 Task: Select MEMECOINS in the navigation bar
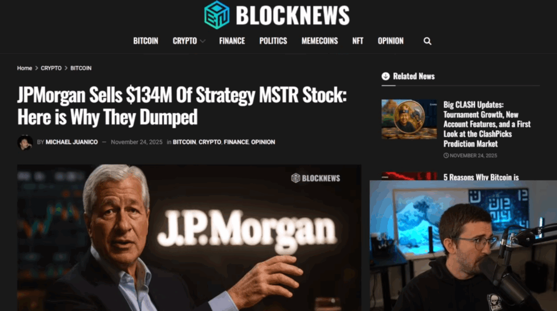pyautogui.click(x=320, y=41)
